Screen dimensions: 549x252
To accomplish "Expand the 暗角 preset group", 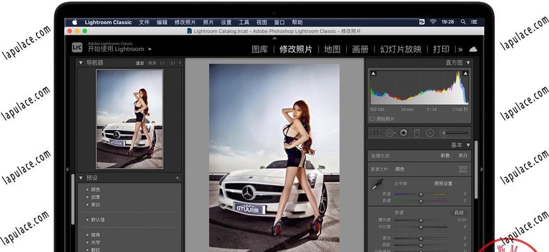I will pyautogui.click(x=88, y=235).
